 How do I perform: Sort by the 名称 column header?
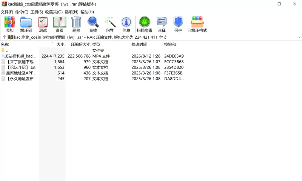coord(20,44)
